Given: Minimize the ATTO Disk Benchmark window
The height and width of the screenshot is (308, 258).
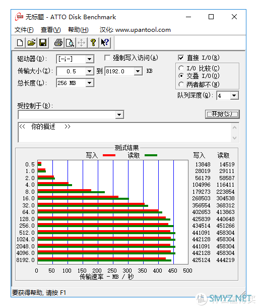Looking at the screenshot, I should (x=188, y=17).
